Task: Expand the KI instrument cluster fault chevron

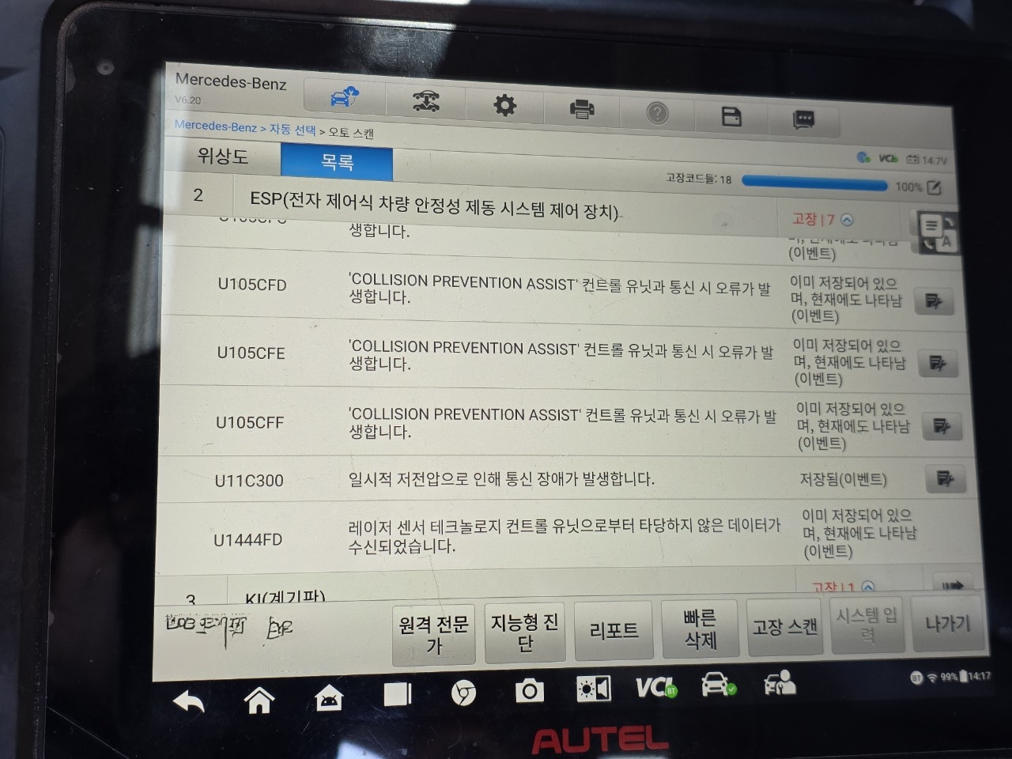Action: [868, 587]
